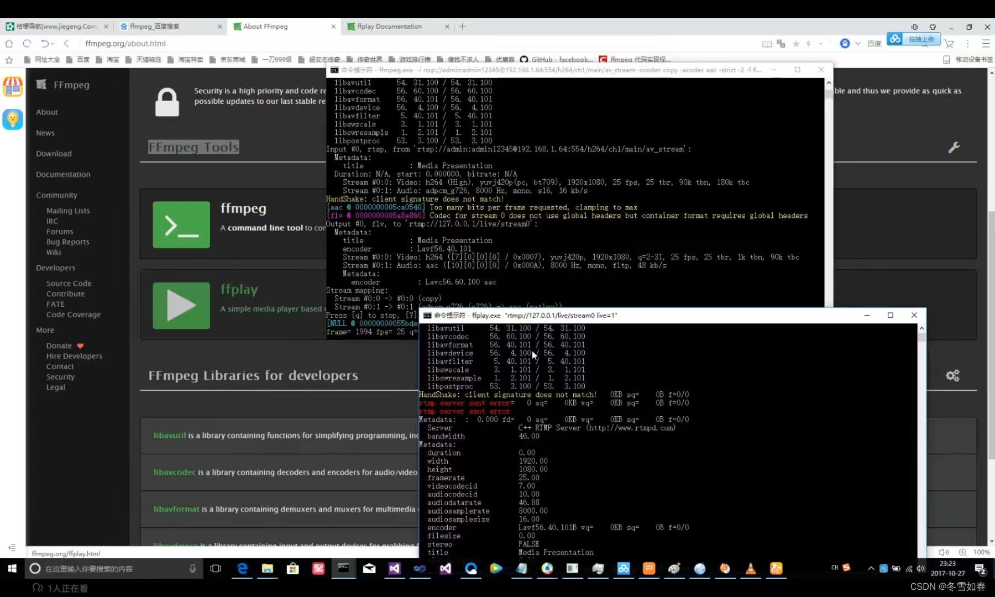The height and width of the screenshot is (597, 995).
Task: Click the page translate icon in address bar
Action: click(x=781, y=44)
